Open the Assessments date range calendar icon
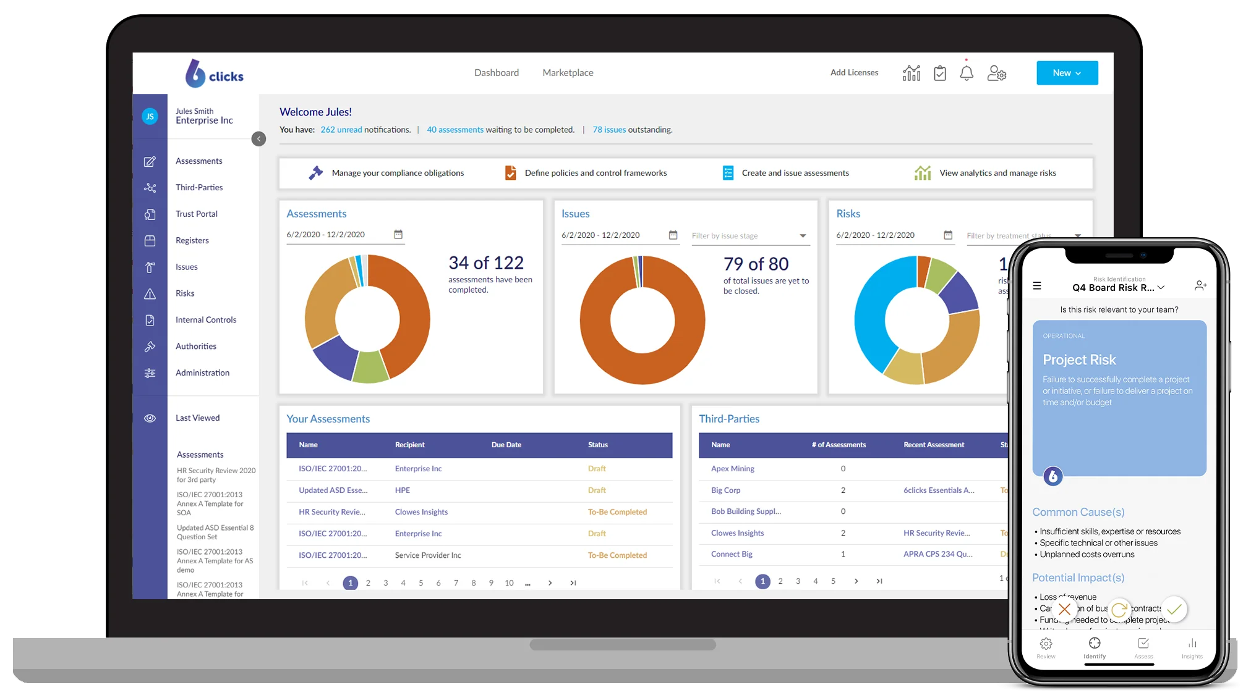The width and height of the screenshot is (1251, 698). [x=398, y=234]
